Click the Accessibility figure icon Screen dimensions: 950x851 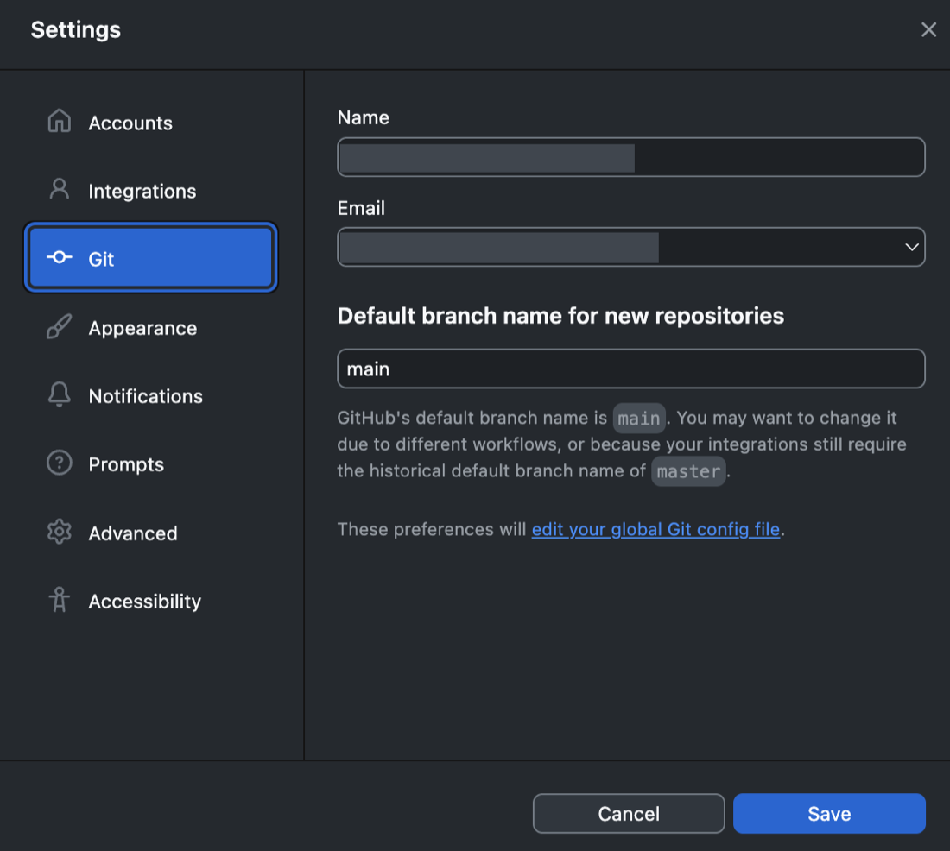60,600
